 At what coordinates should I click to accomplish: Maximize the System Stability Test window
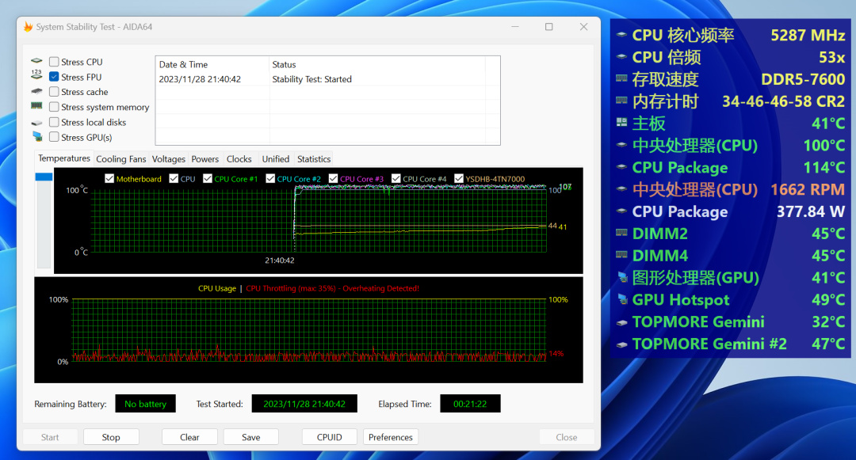(549, 27)
